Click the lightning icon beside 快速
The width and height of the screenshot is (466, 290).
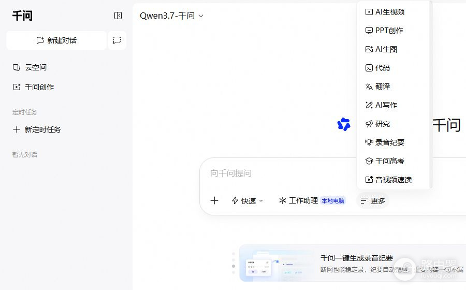[x=235, y=201]
